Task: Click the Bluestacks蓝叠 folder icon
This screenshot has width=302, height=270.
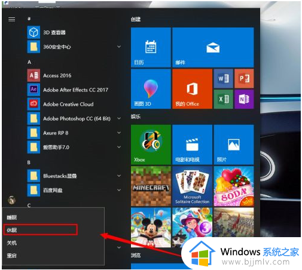Action: [33, 176]
